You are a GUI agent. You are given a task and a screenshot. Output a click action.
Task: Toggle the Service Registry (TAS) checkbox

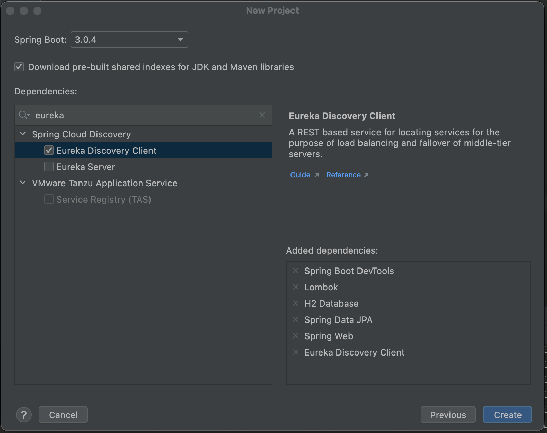pyautogui.click(x=49, y=199)
